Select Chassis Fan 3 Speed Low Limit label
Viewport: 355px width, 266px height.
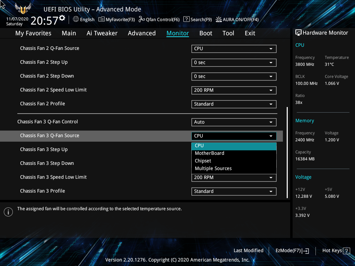53,177
